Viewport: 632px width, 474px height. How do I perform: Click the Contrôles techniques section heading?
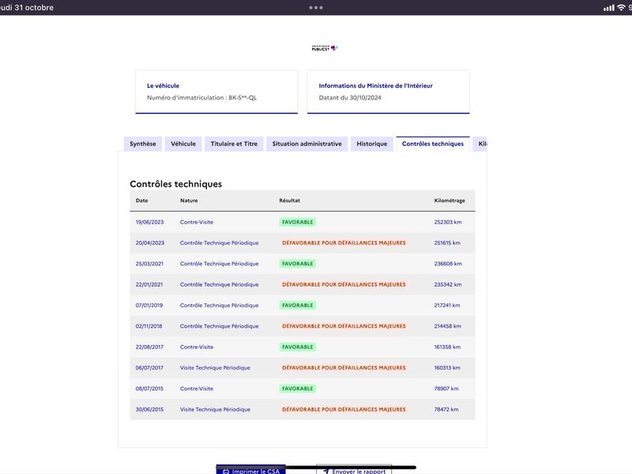[175, 184]
